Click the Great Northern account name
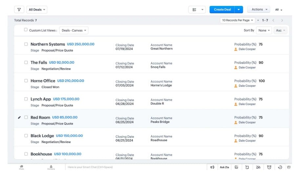 [x=161, y=49]
